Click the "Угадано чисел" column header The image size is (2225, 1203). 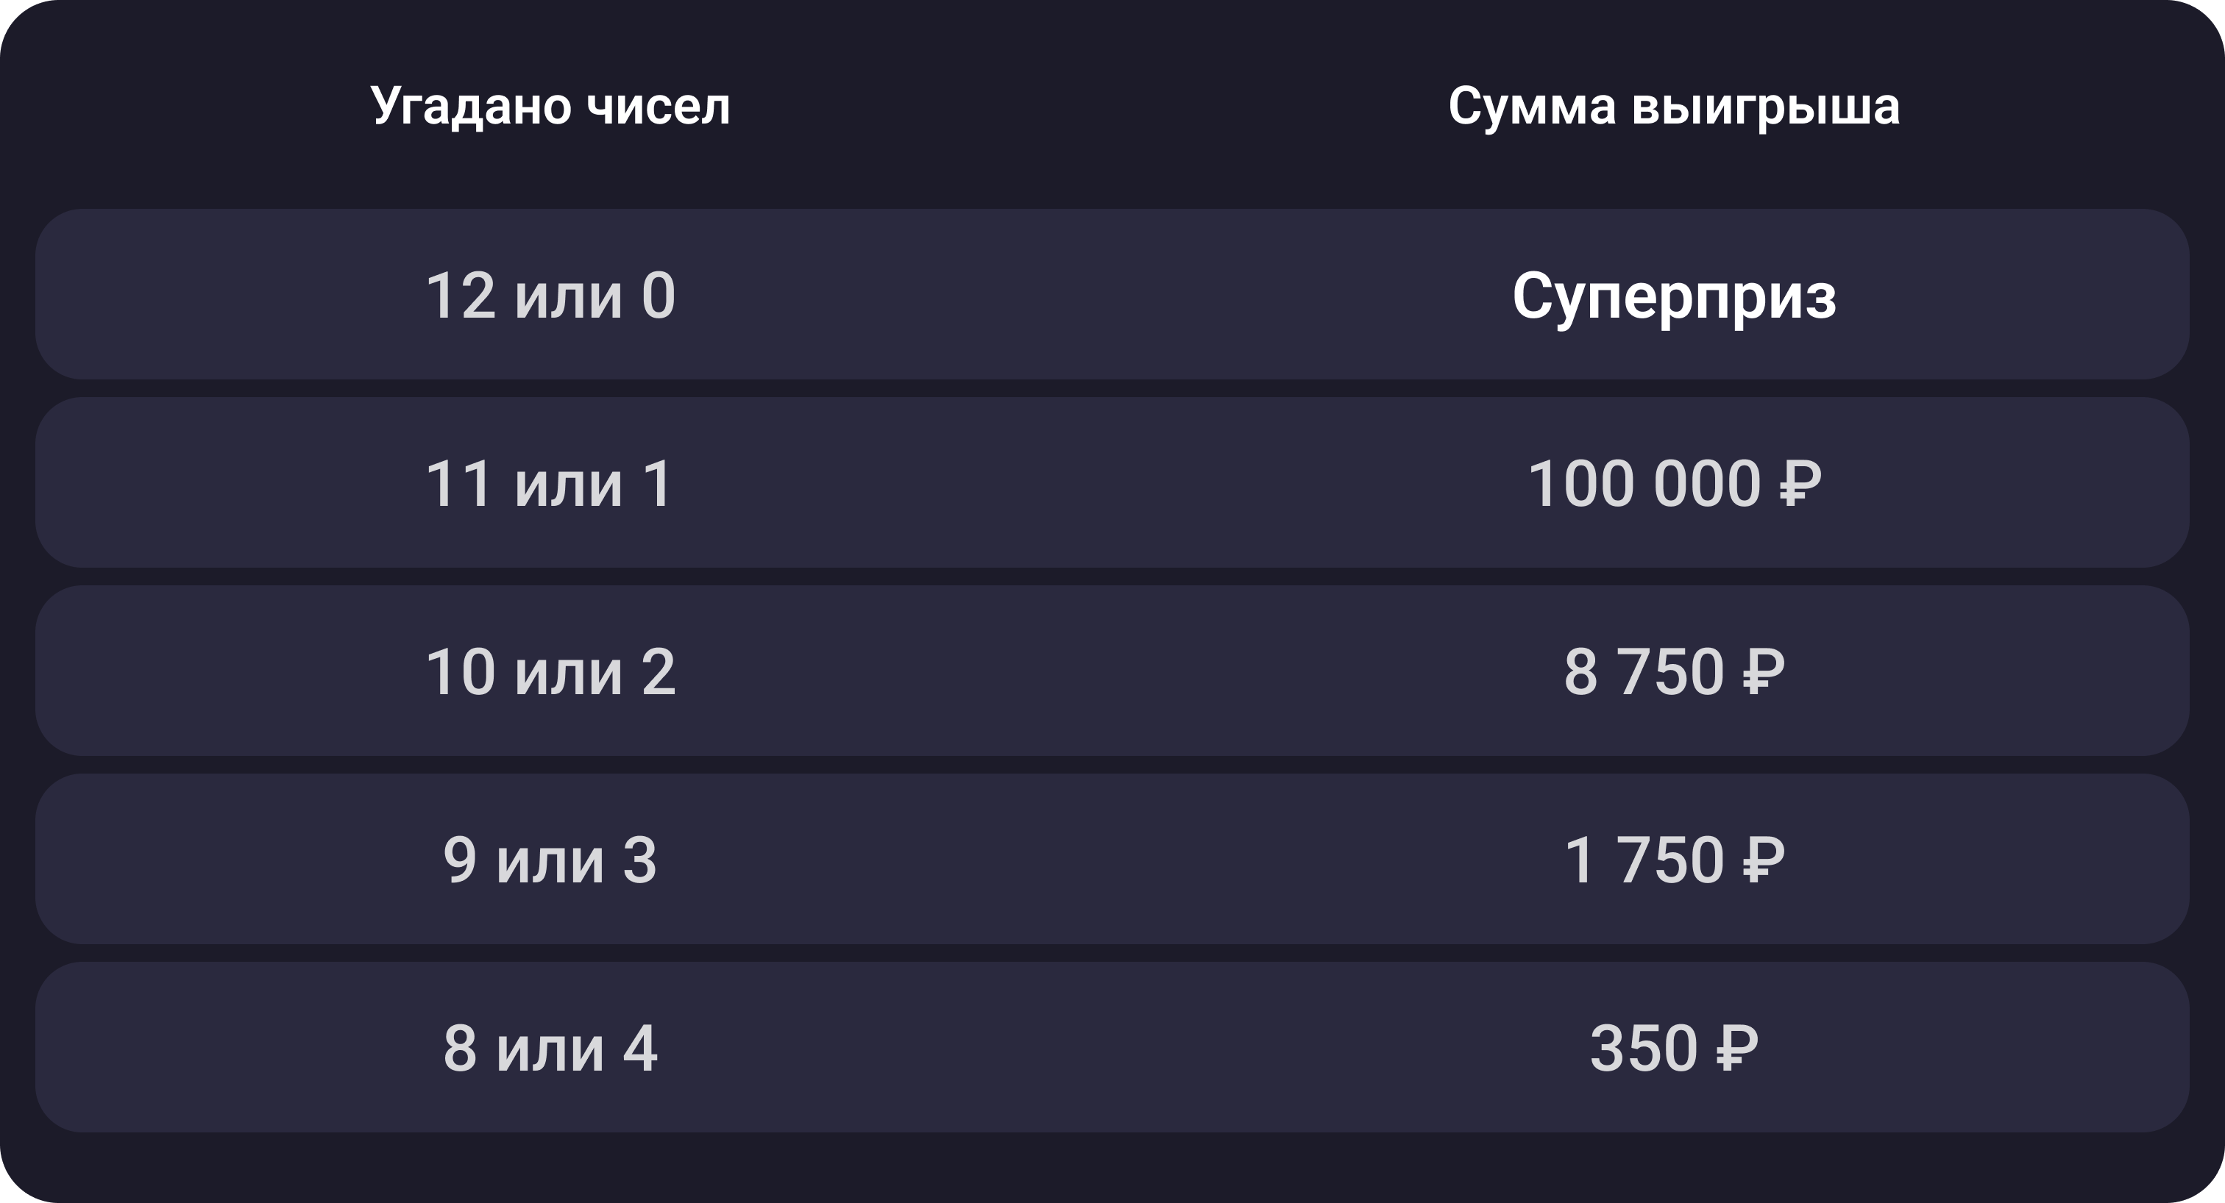pyautogui.click(x=550, y=106)
